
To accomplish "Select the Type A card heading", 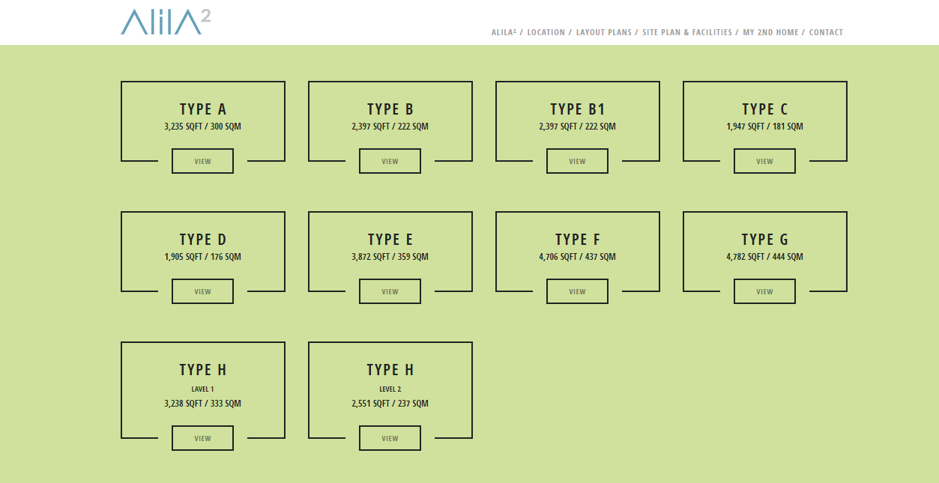I will [x=202, y=109].
